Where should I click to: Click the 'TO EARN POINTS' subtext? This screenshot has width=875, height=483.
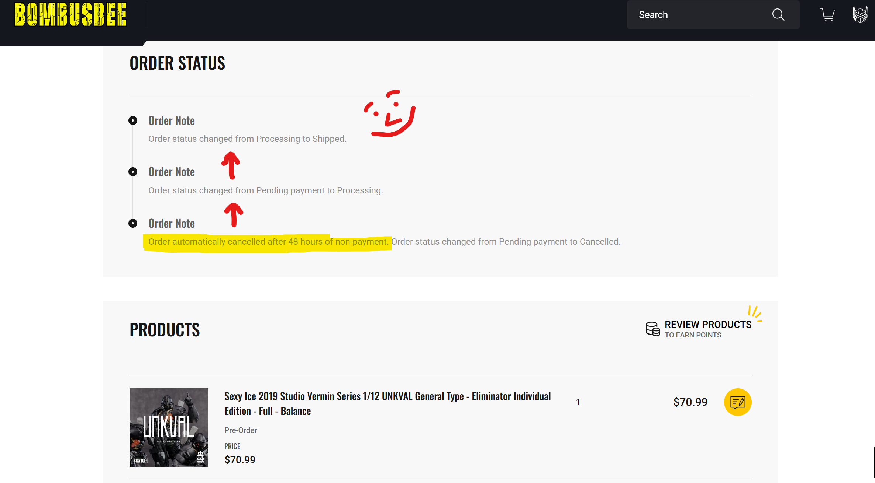click(x=693, y=335)
